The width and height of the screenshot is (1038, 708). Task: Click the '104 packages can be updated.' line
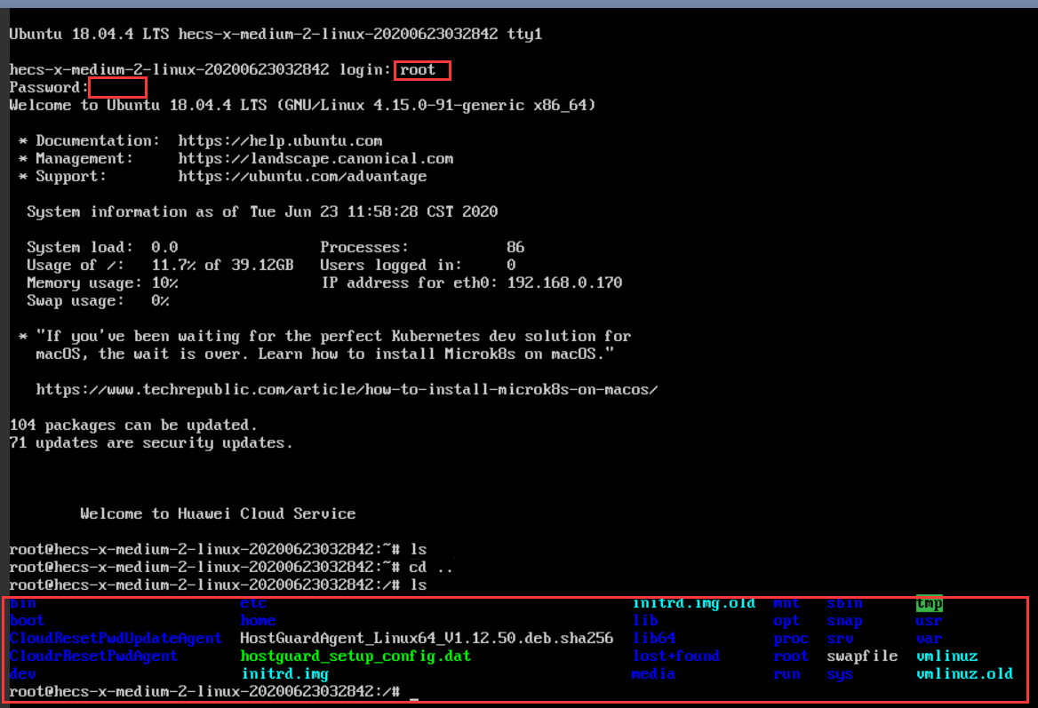pyautogui.click(x=133, y=426)
